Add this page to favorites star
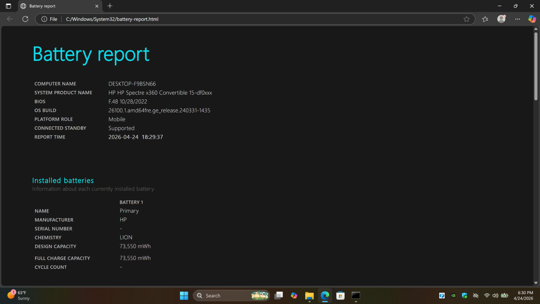Screen dimensions: 540x304 click(x=466, y=19)
